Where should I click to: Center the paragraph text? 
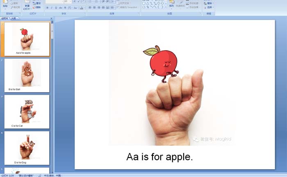tap(94, 7)
